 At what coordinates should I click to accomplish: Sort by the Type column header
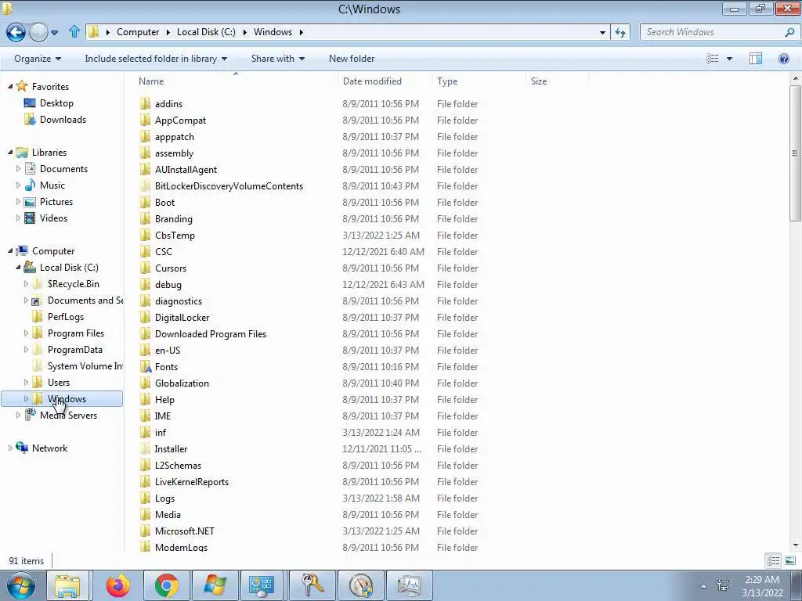(447, 81)
